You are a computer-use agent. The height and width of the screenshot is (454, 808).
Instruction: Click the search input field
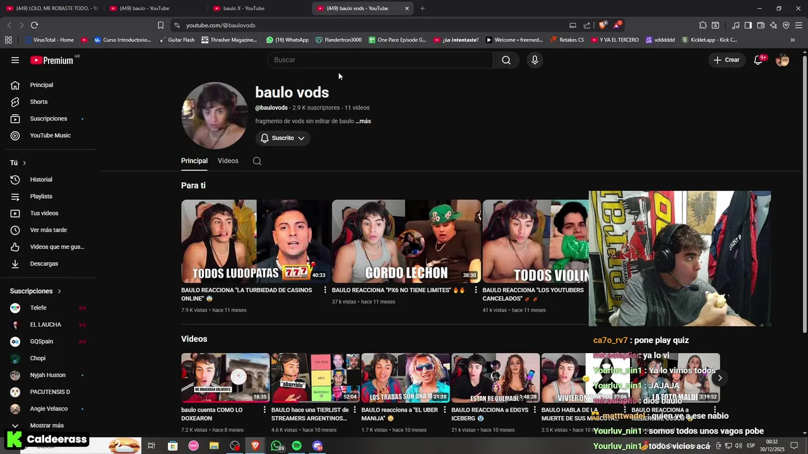[381, 60]
